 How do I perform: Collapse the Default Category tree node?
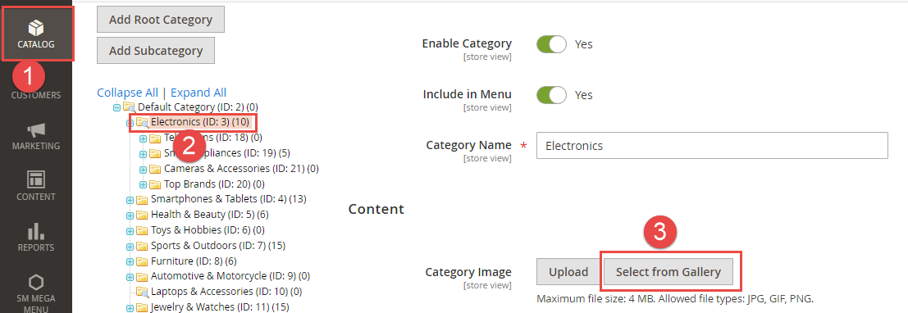click(x=117, y=107)
